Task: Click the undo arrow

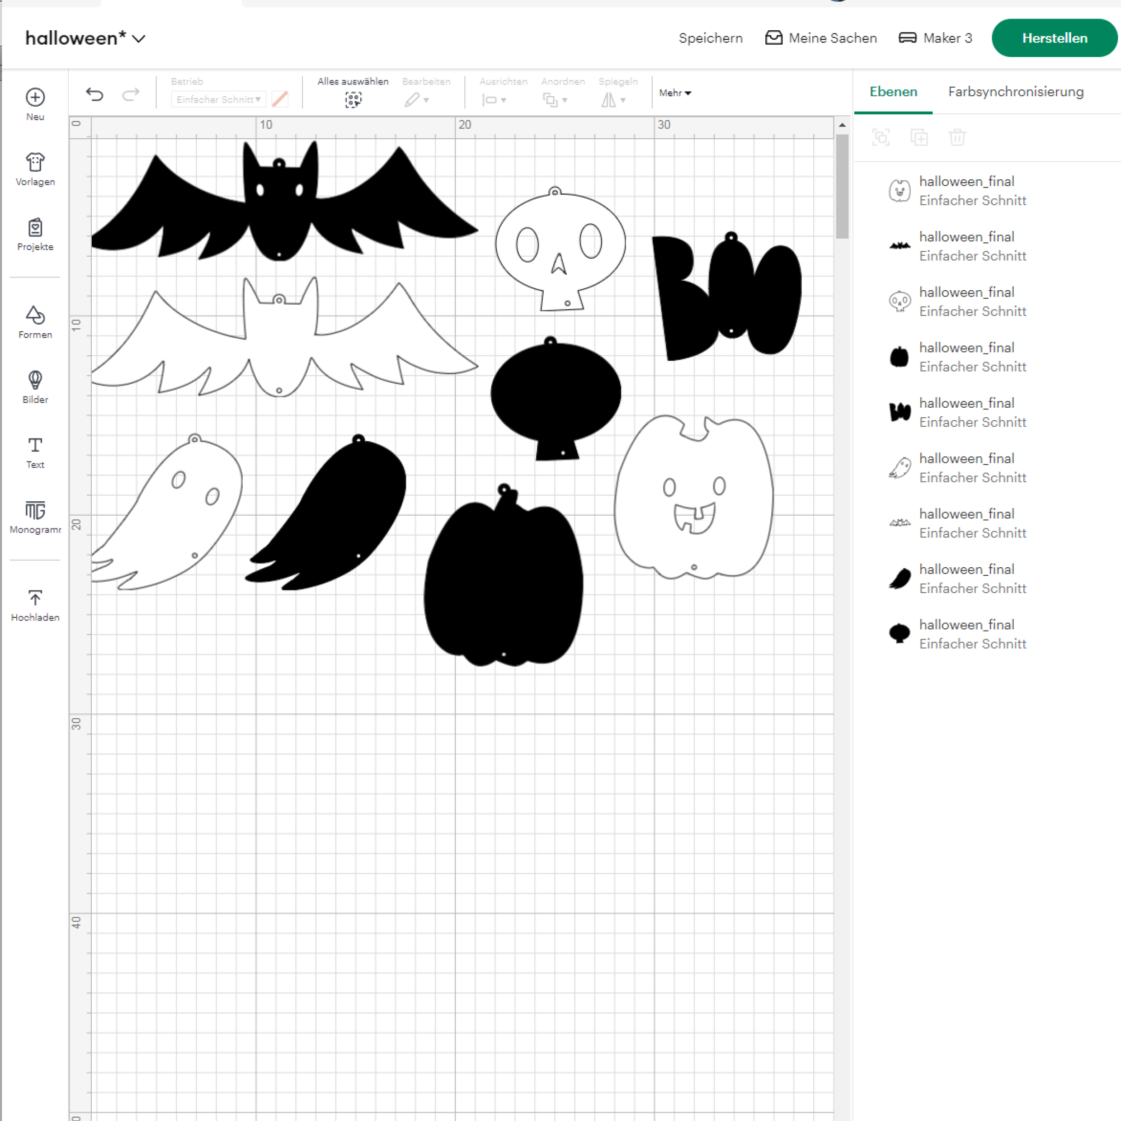Action: tap(94, 94)
